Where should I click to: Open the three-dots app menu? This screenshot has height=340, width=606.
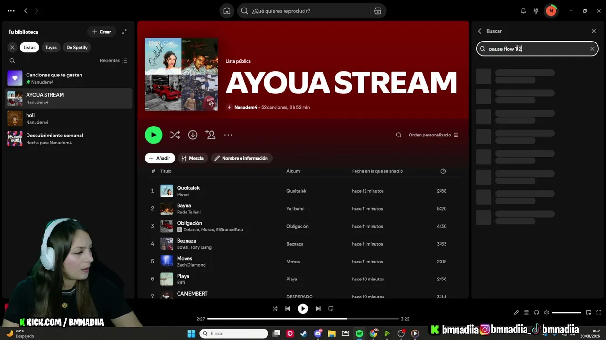pyautogui.click(x=11, y=11)
